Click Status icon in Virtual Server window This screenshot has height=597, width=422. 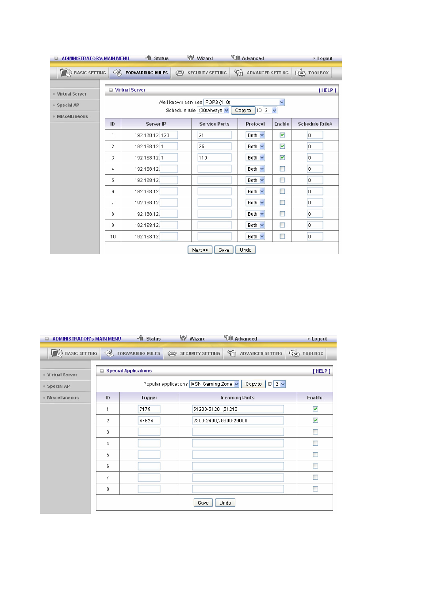(x=148, y=58)
